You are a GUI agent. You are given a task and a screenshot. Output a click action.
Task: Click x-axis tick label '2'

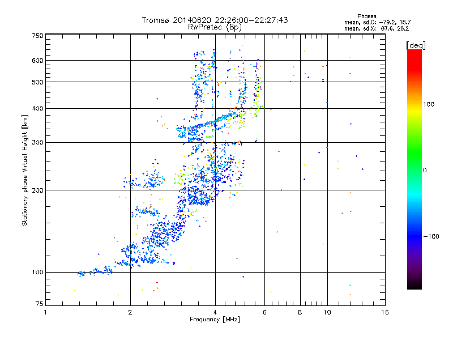point(130,312)
